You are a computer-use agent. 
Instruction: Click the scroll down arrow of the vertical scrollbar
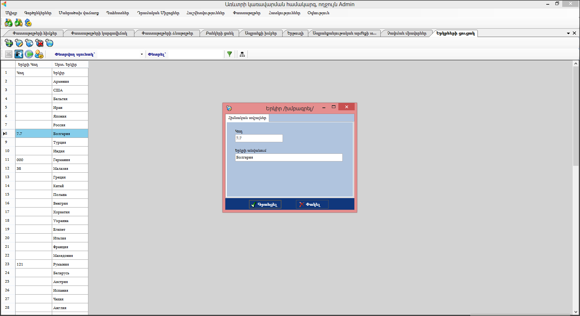click(x=576, y=312)
